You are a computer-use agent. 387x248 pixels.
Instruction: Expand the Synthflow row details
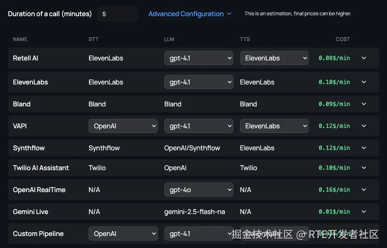pyautogui.click(x=364, y=148)
